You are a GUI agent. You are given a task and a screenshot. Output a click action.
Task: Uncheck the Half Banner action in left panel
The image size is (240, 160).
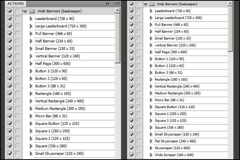pos(10,41)
